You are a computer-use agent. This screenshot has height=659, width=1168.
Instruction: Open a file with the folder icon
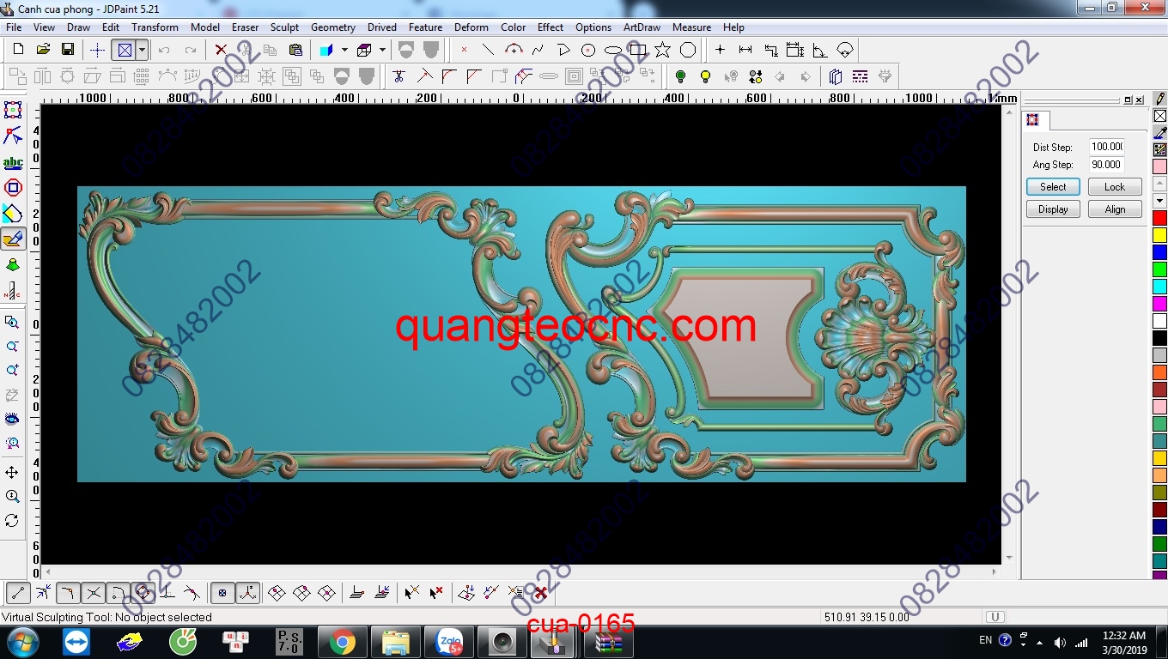(x=42, y=49)
